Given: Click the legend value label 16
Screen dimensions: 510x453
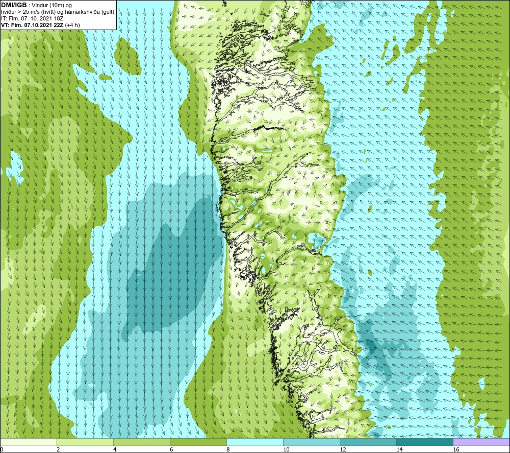Looking at the screenshot, I should [x=456, y=450].
